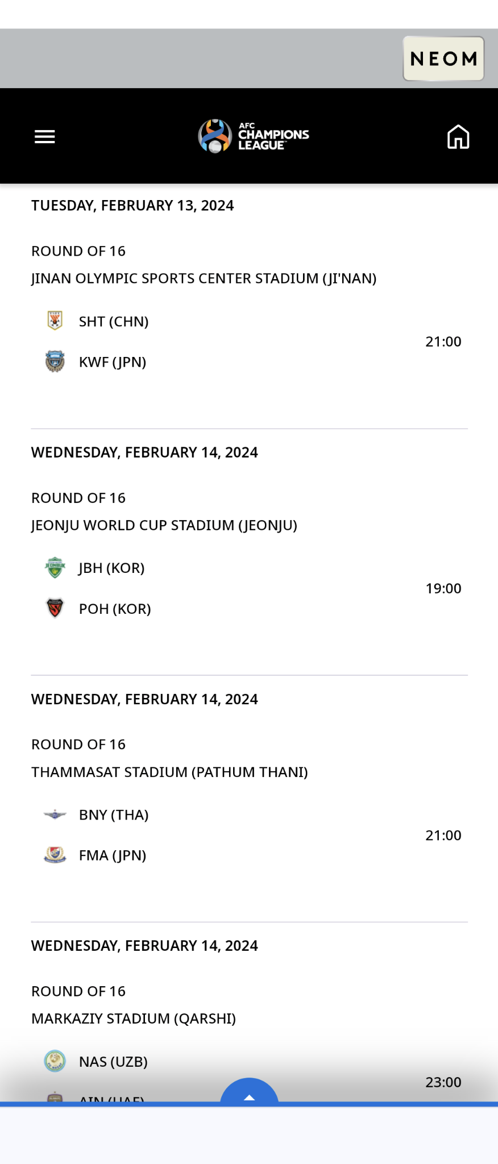Tap Thammasat Stadium (Pathum Thani) venue
This screenshot has width=498, height=1164.
(169, 772)
